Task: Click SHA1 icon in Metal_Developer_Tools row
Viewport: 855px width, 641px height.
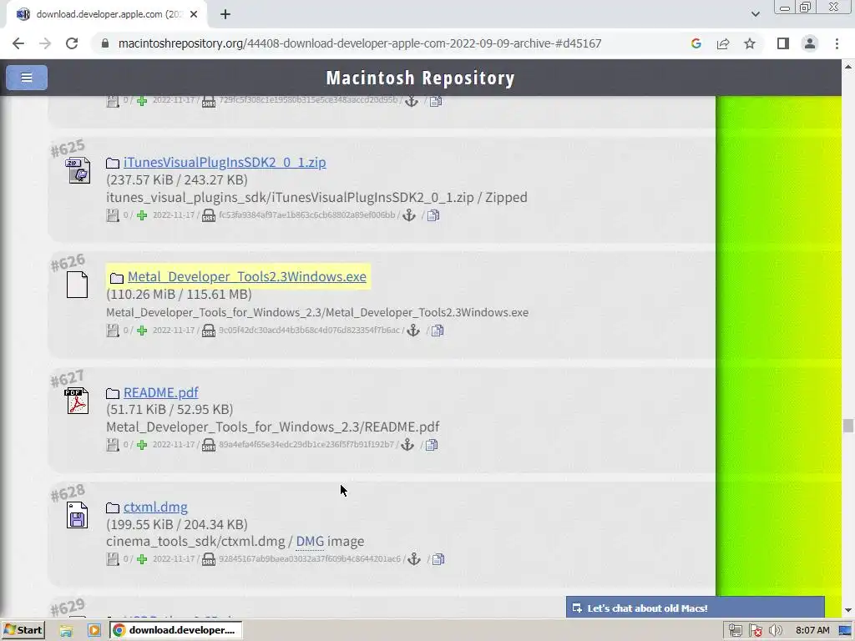Action: tap(208, 331)
